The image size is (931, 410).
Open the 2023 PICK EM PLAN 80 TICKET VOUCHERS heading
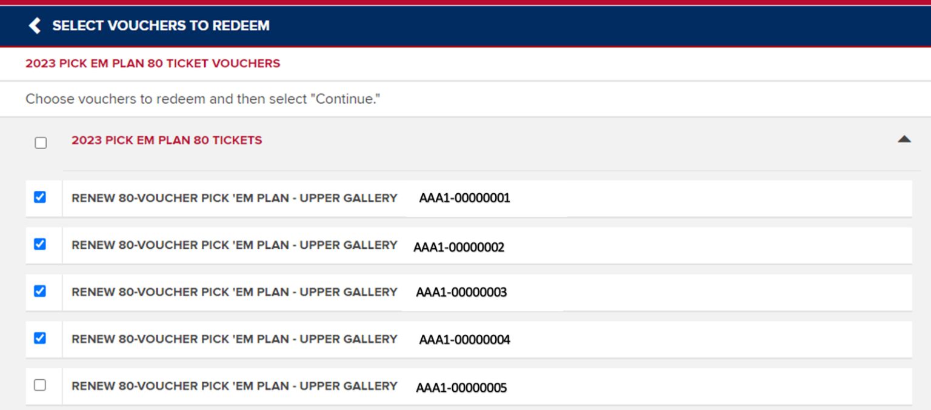tap(152, 64)
